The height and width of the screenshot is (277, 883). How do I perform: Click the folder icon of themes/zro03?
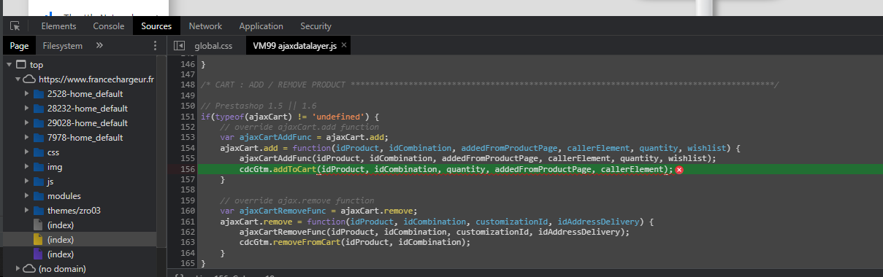[x=39, y=211]
